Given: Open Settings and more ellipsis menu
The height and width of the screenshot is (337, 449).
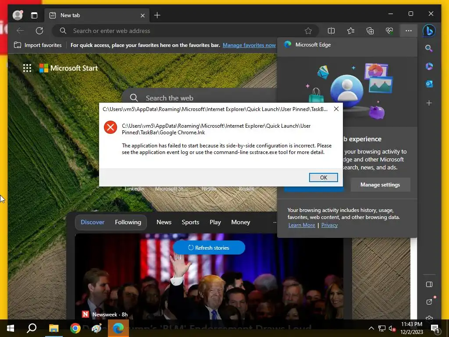Looking at the screenshot, I should coord(409,31).
